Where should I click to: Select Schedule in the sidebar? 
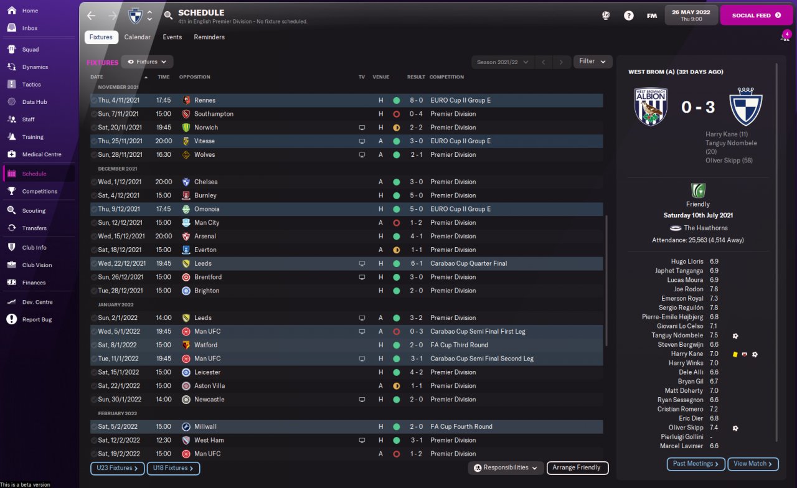[x=39, y=174]
